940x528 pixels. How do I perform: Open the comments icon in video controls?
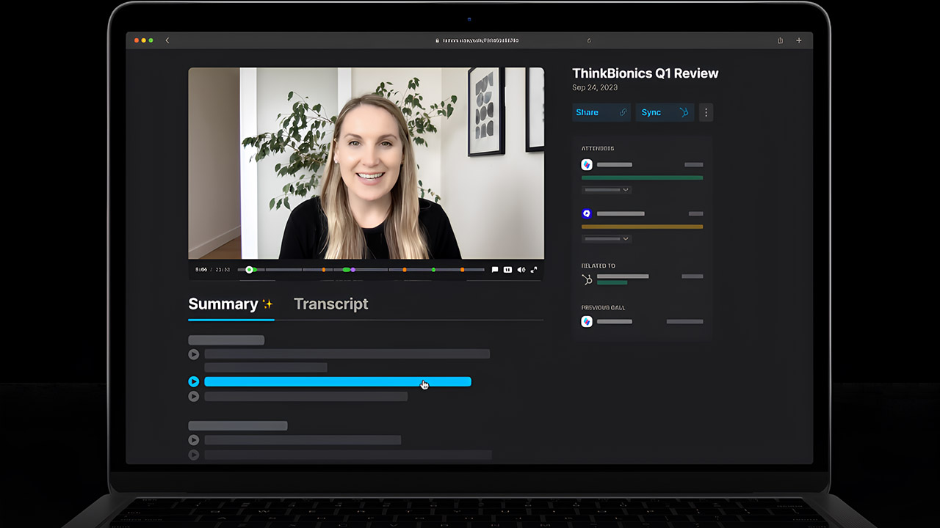click(x=495, y=270)
